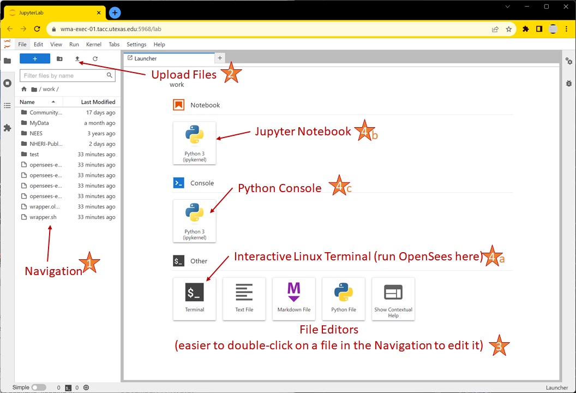The width and height of the screenshot is (576, 393).
Task: Click the New Folder icon above the file list
Action: [x=59, y=58]
